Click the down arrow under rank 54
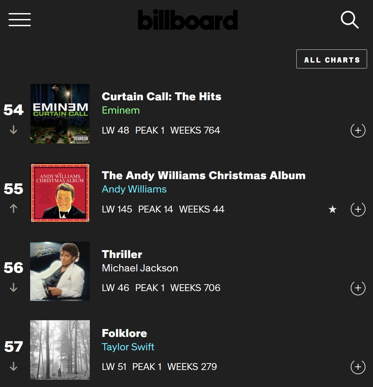Screen dimensions: 373x387 13,130
